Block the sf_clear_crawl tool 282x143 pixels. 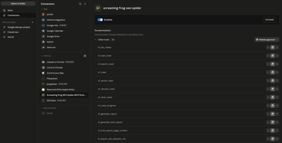tap(277, 97)
